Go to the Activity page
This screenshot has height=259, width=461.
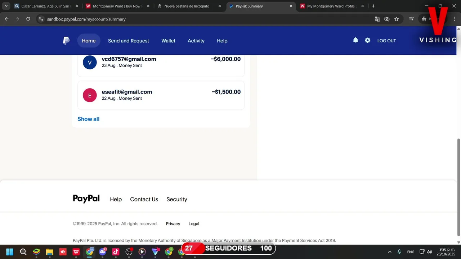point(196,41)
